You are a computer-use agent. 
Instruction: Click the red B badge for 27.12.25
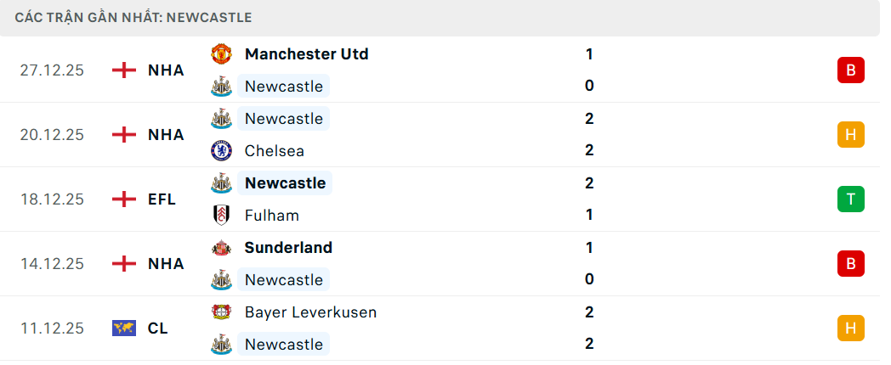click(x=850, y=70)
